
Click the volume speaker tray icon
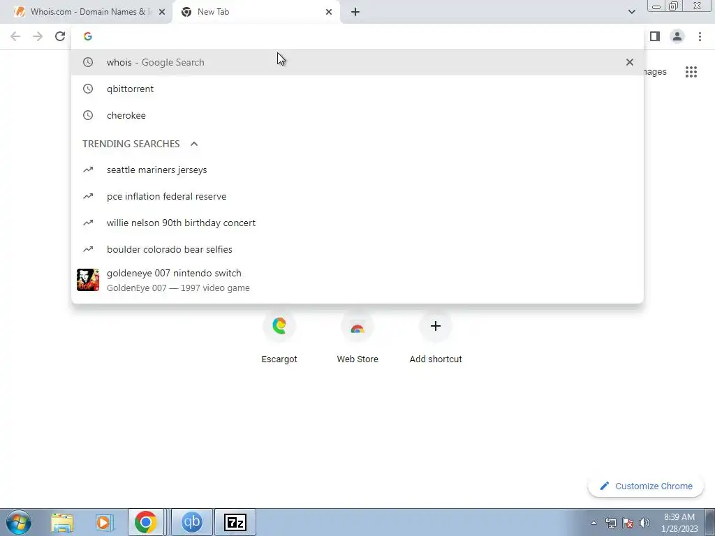coord(644,523)
